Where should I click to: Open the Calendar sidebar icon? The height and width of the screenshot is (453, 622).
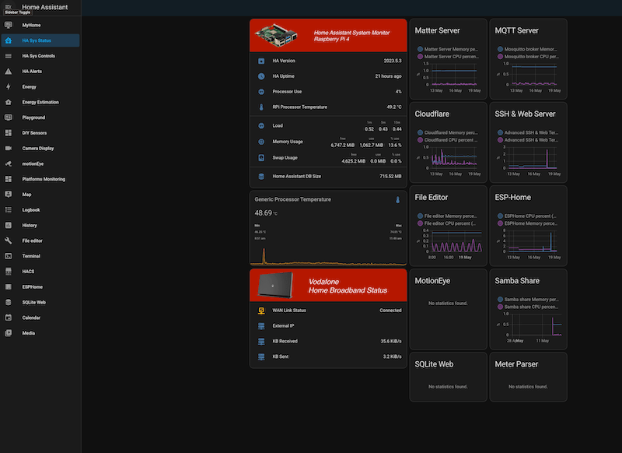8,317
